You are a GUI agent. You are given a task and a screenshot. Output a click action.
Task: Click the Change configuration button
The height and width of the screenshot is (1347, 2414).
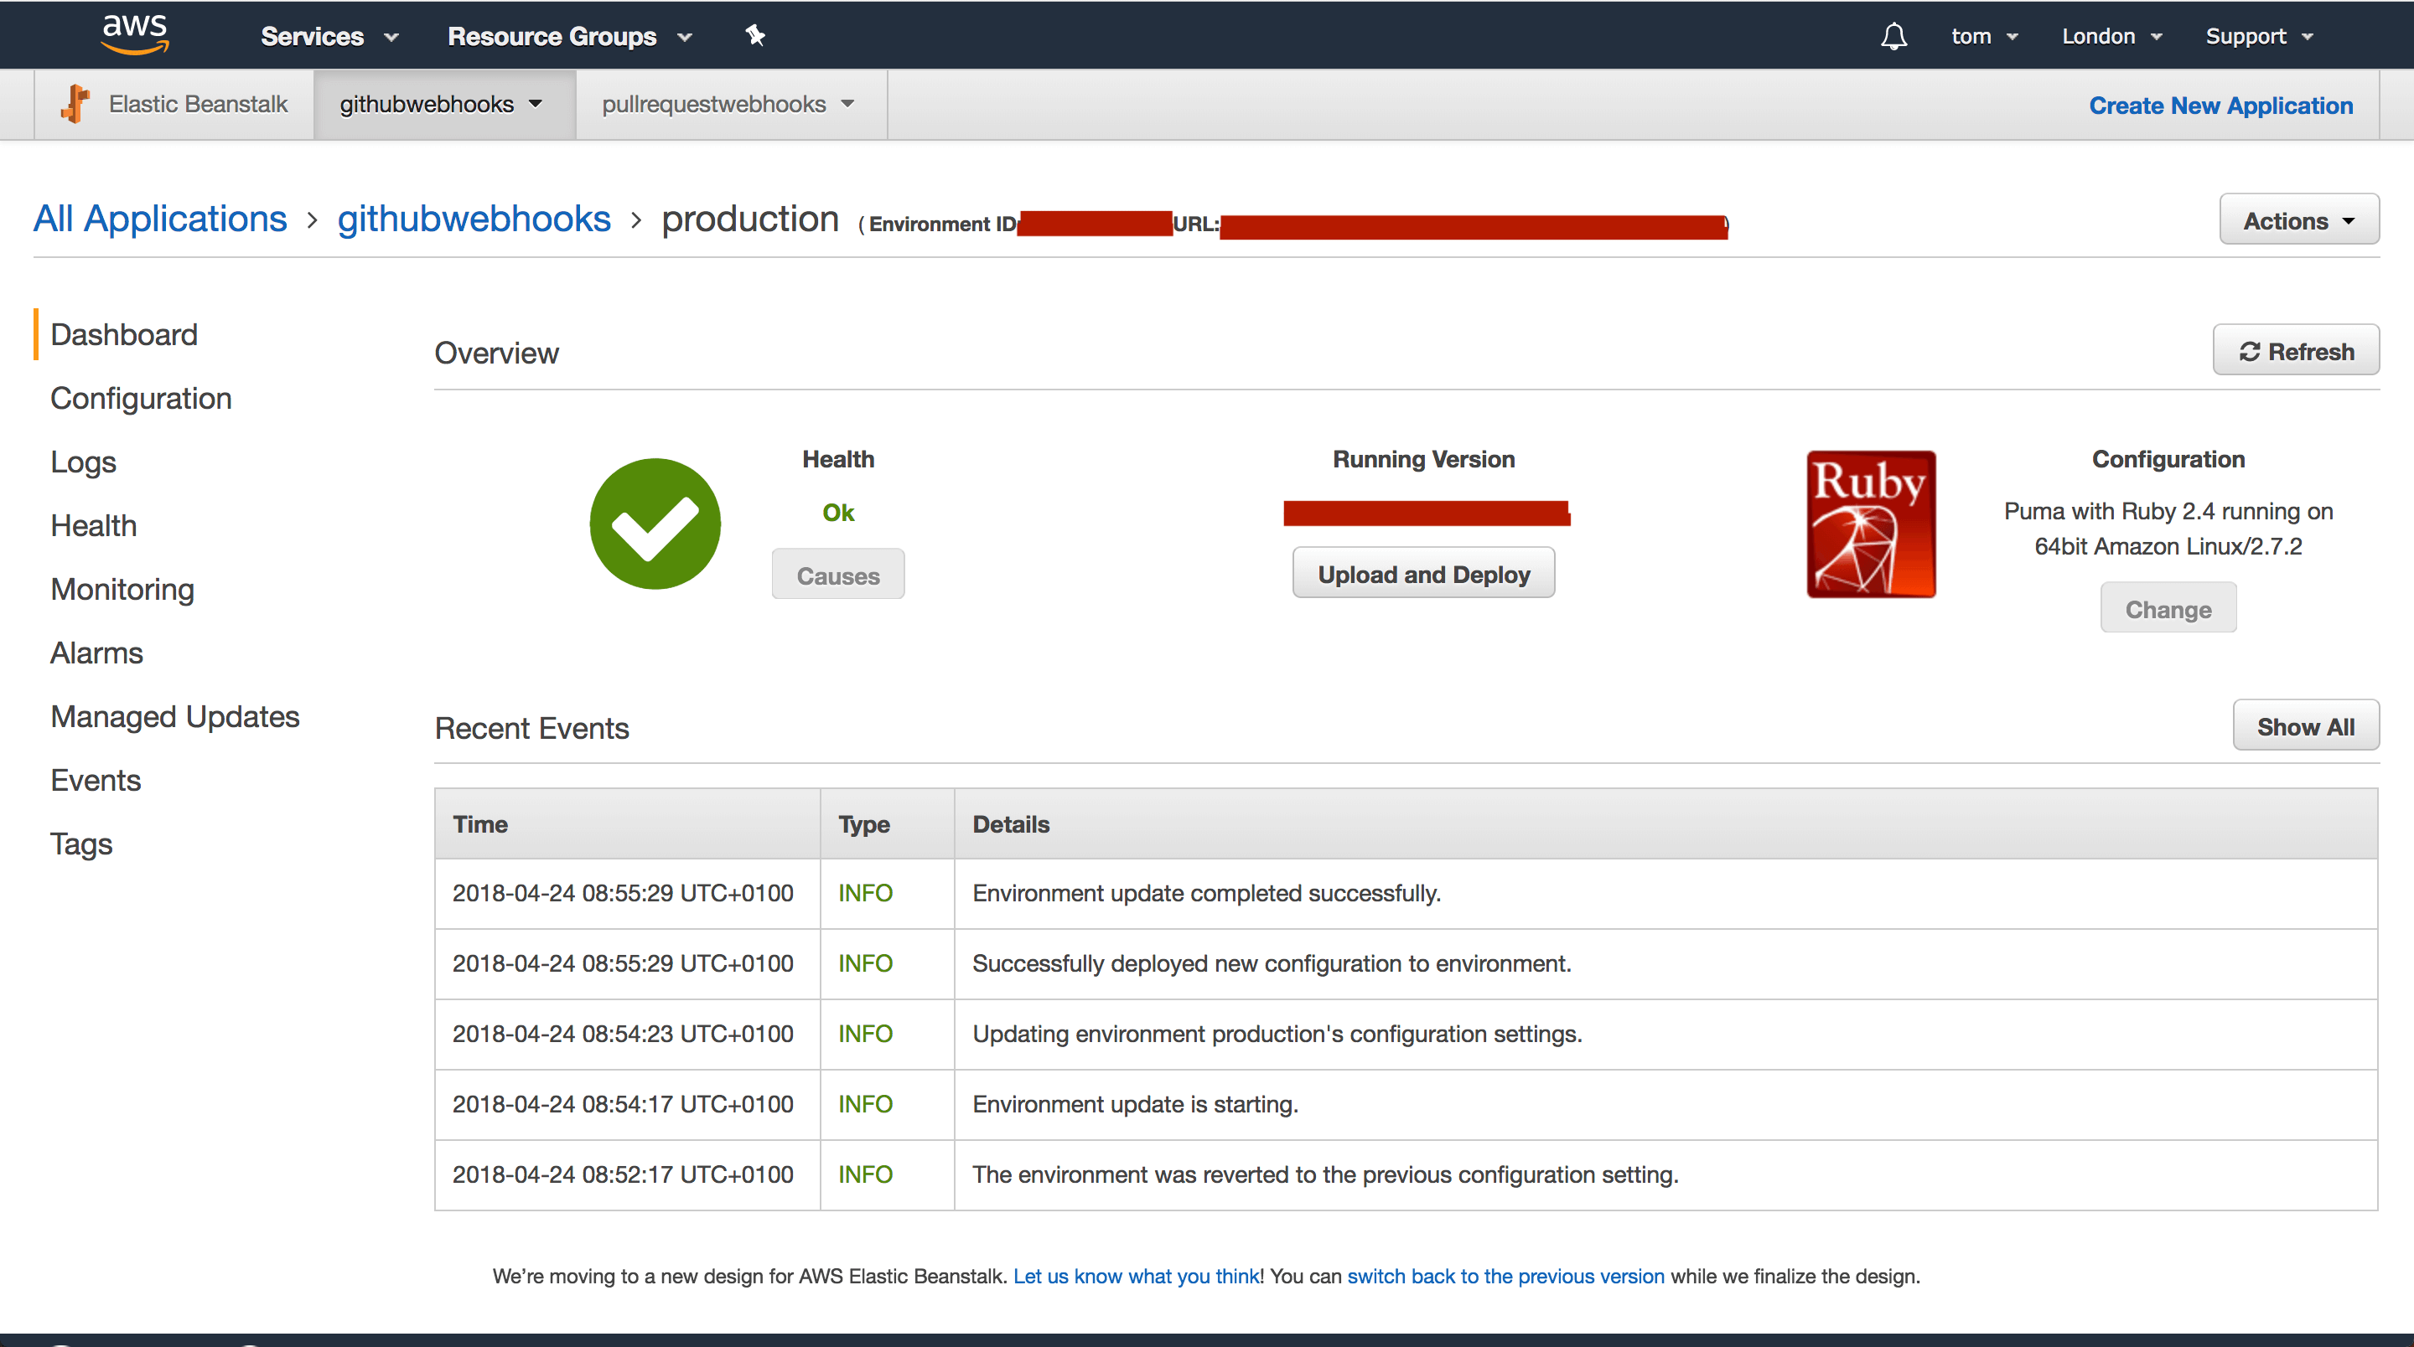click(x=2168, y=609)
